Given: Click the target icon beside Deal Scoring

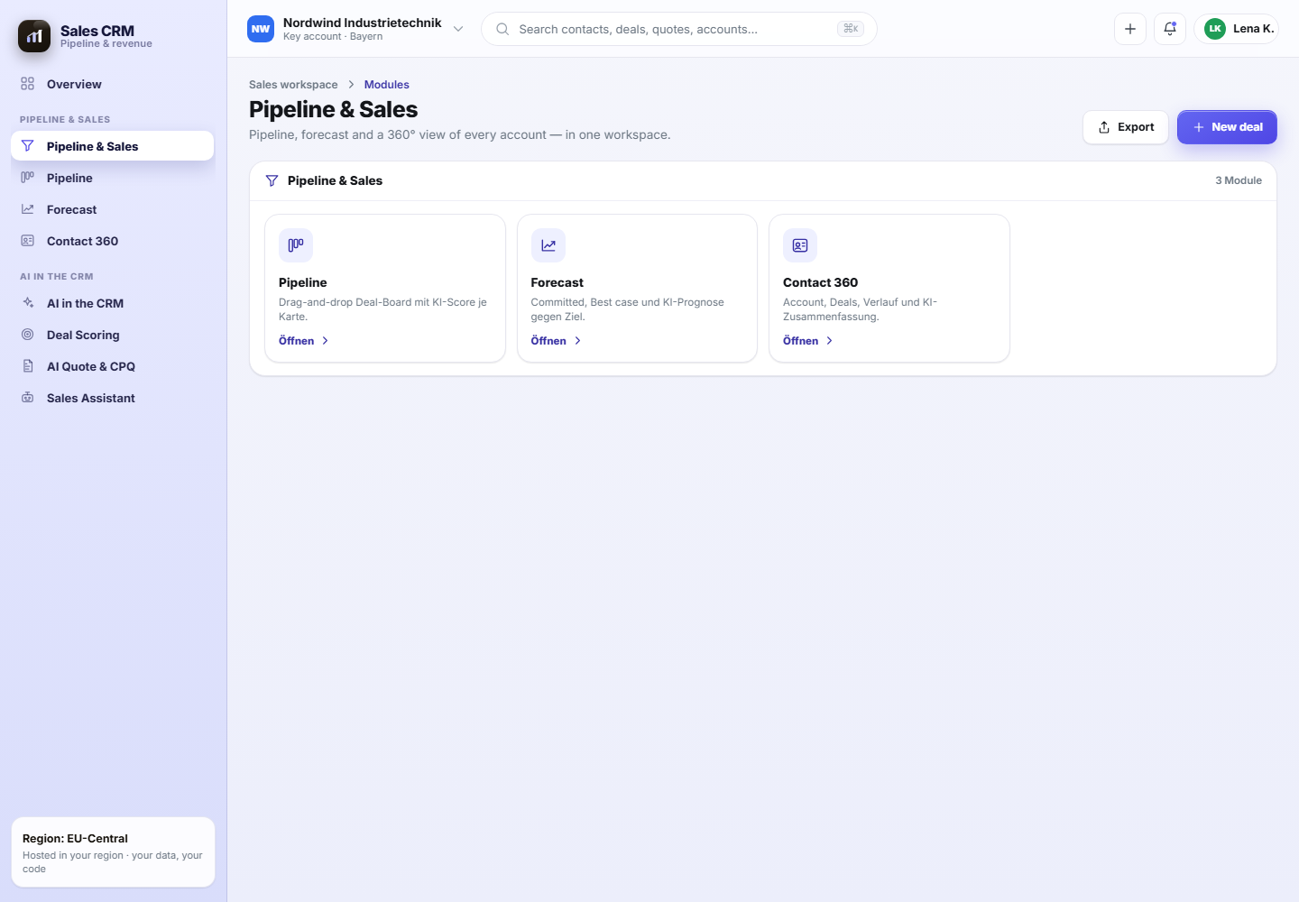Looking at the screenshot, I should [x=28, y=335].
